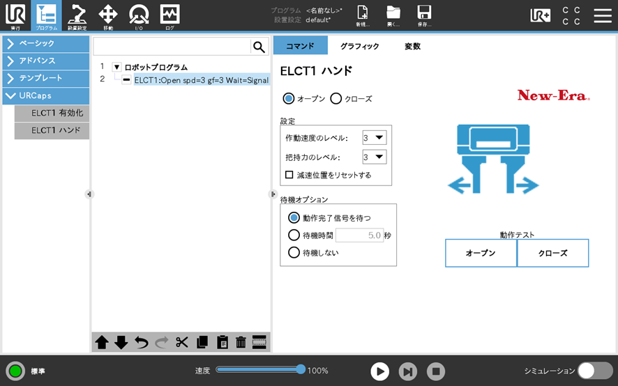Switch to the 変数 tab

point(412,46)
